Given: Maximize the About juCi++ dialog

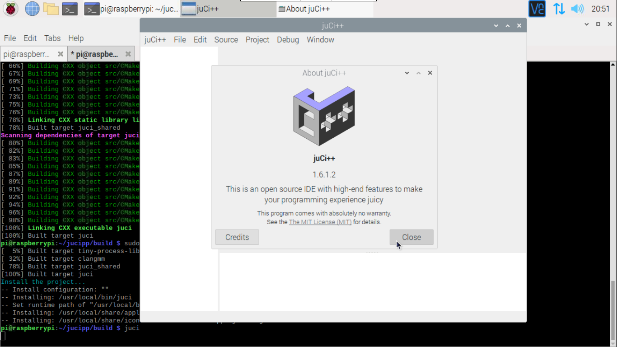Looking at the screenshot, I should 418,73.
